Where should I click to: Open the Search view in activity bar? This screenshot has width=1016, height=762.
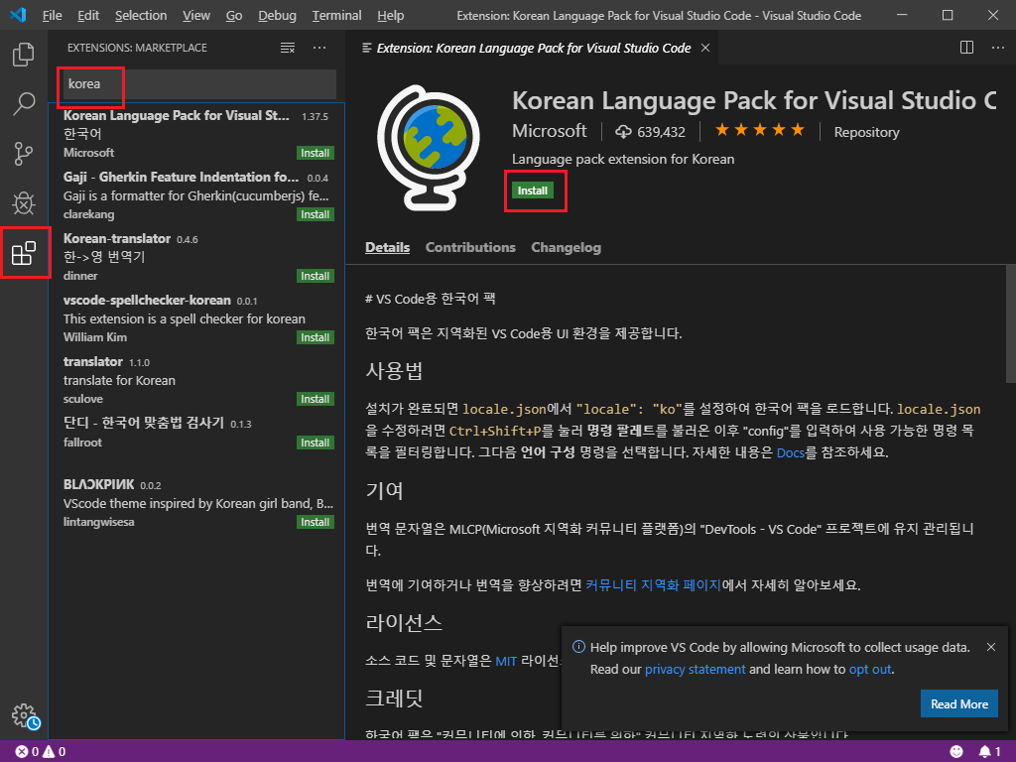pyautogui.click(x=24, y=103)
